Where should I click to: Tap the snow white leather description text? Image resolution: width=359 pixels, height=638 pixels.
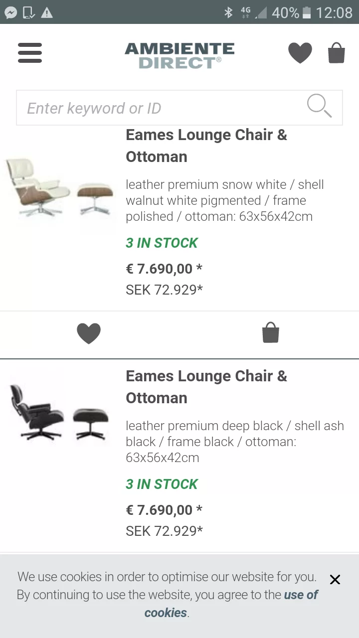pyautogui.click(x=224, y=200)
